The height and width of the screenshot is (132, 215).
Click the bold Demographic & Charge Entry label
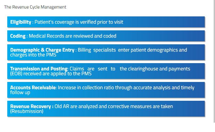pyautogui.click(x=42, y=50)
